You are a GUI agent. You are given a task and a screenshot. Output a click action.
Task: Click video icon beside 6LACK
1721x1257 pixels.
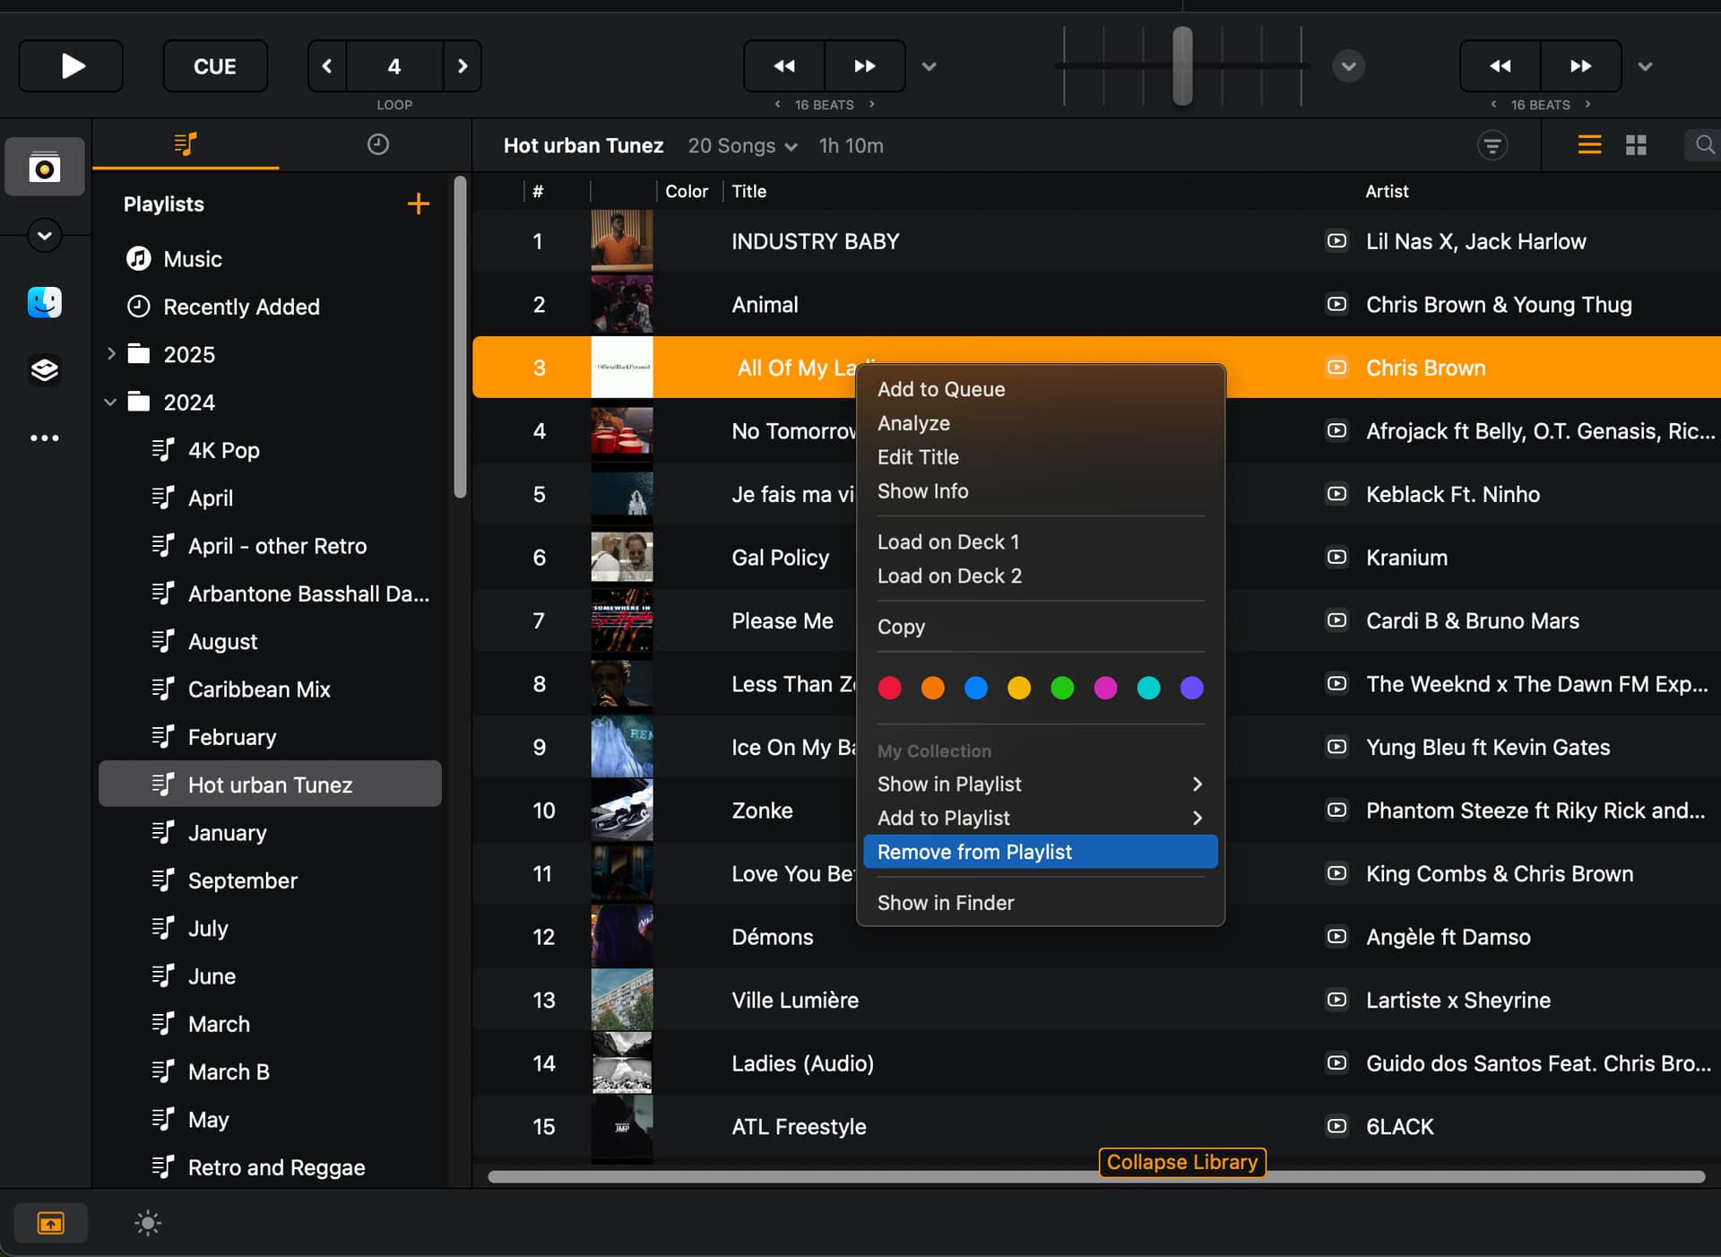coord(1336,1126)
